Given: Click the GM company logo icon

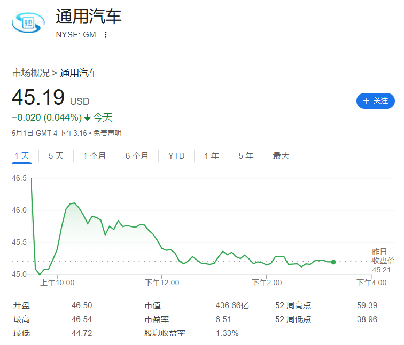Looking at the screenshot, I should tap(28, 22).
